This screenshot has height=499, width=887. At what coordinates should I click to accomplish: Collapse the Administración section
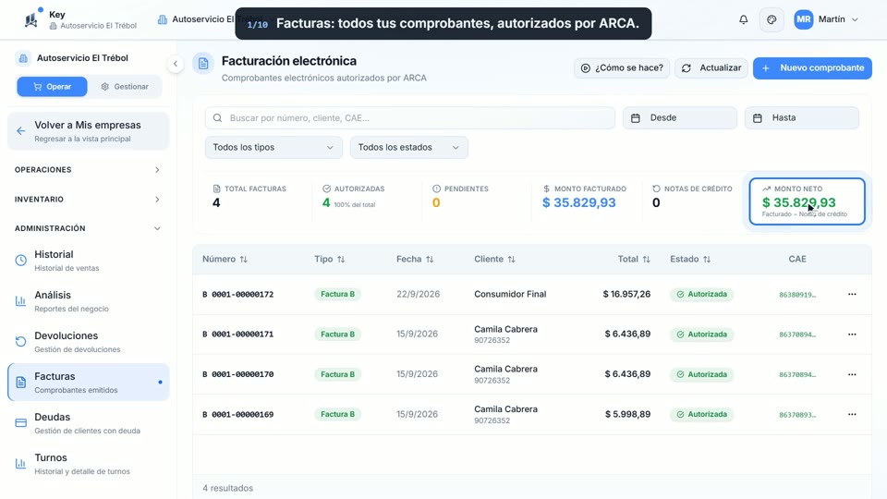(x=88, y=228)
